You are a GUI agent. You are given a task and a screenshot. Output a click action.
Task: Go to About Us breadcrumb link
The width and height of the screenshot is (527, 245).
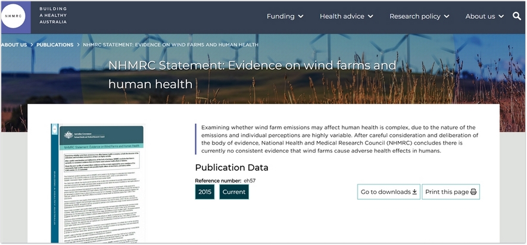(13, 45)
